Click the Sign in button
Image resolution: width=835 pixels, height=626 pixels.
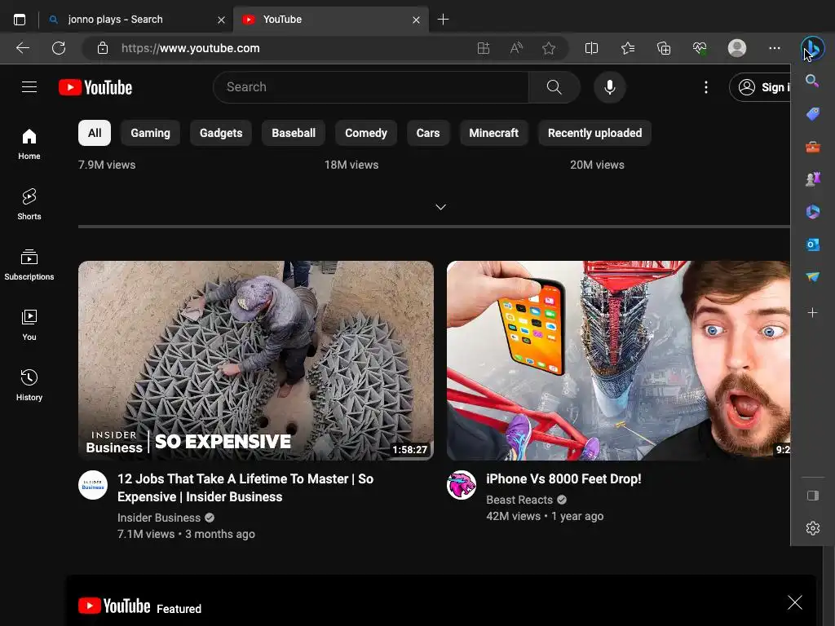click(x=761, y=87)
